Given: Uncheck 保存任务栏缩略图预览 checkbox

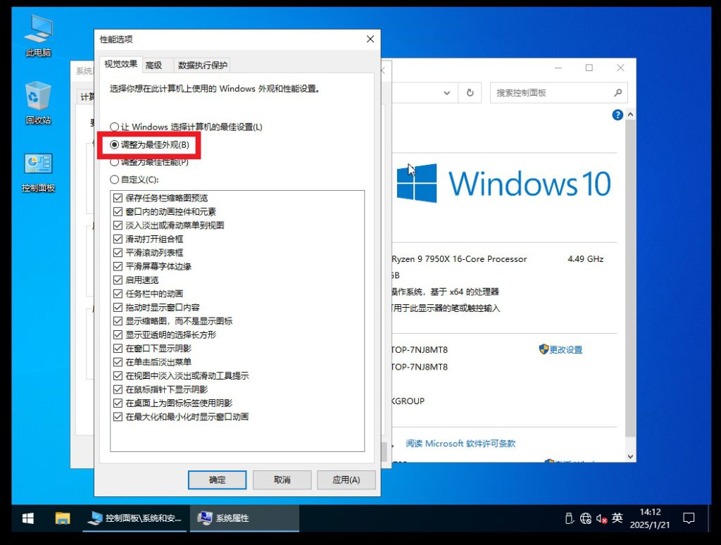Looking at the screenshot, I should pos(118,198).
